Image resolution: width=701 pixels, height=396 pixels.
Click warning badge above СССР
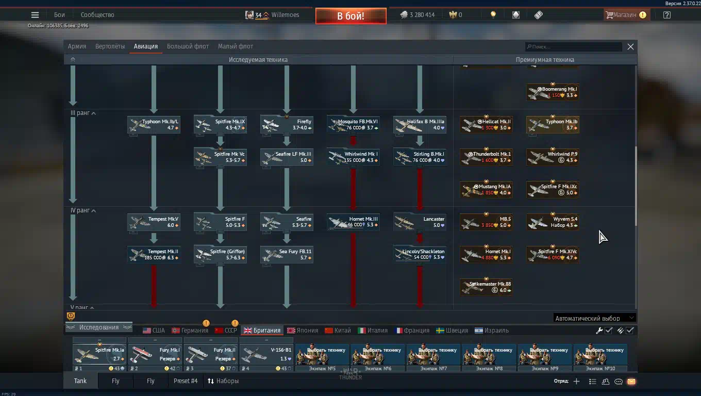point(235,323)
